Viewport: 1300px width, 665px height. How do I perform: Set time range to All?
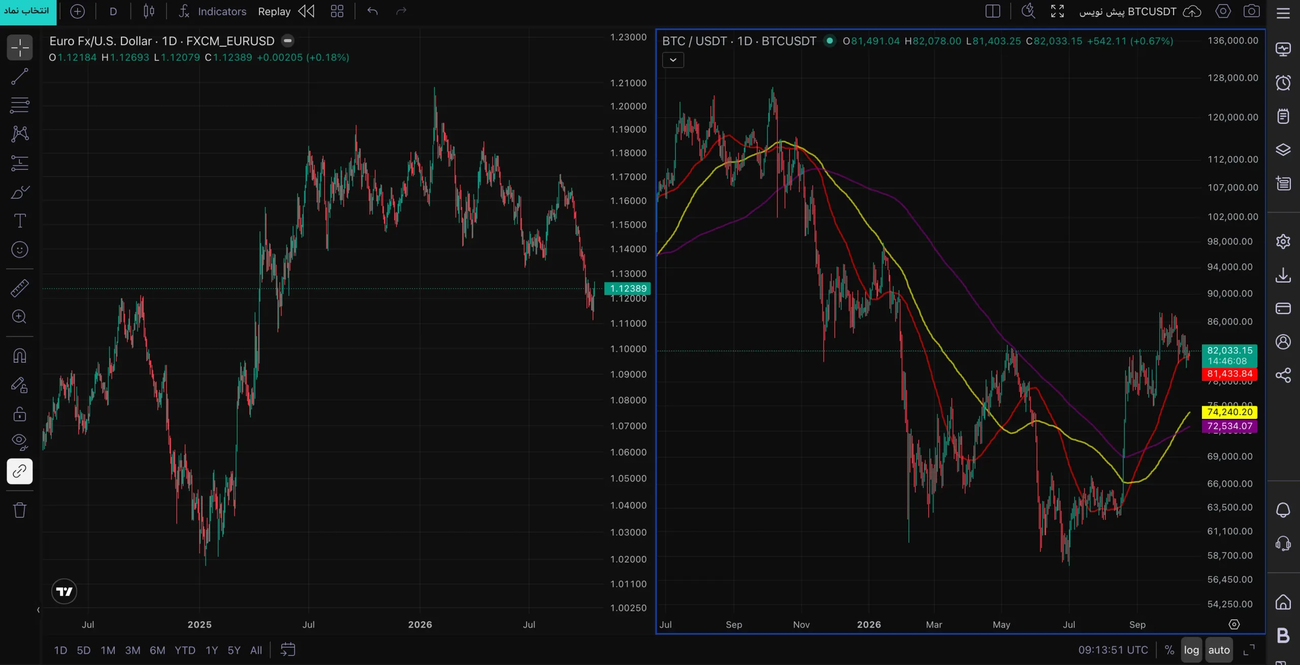[x=256, y=650]
